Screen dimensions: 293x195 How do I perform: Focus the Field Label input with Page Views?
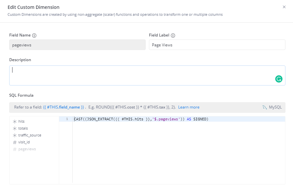217,45
